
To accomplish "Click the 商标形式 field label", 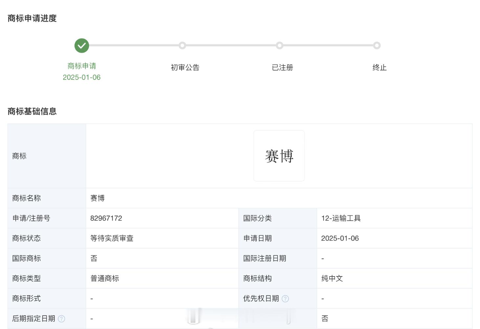I will (x=27, y=298).
